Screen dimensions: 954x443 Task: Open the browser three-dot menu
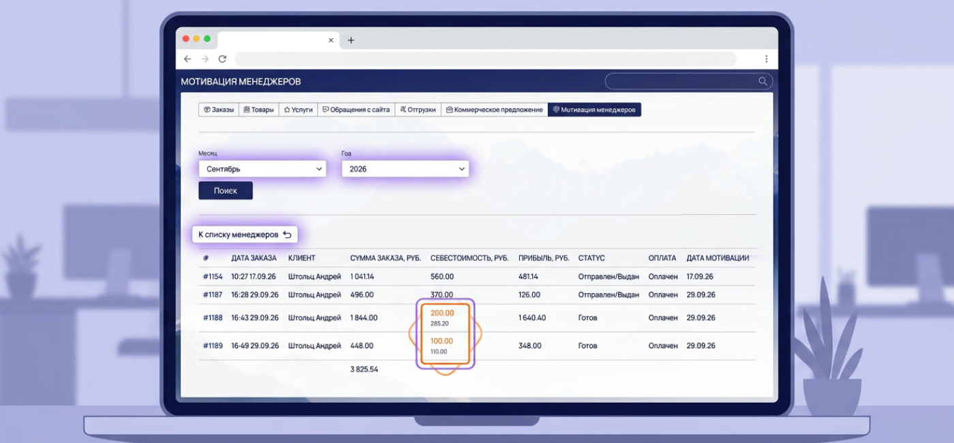pos(766,59)
